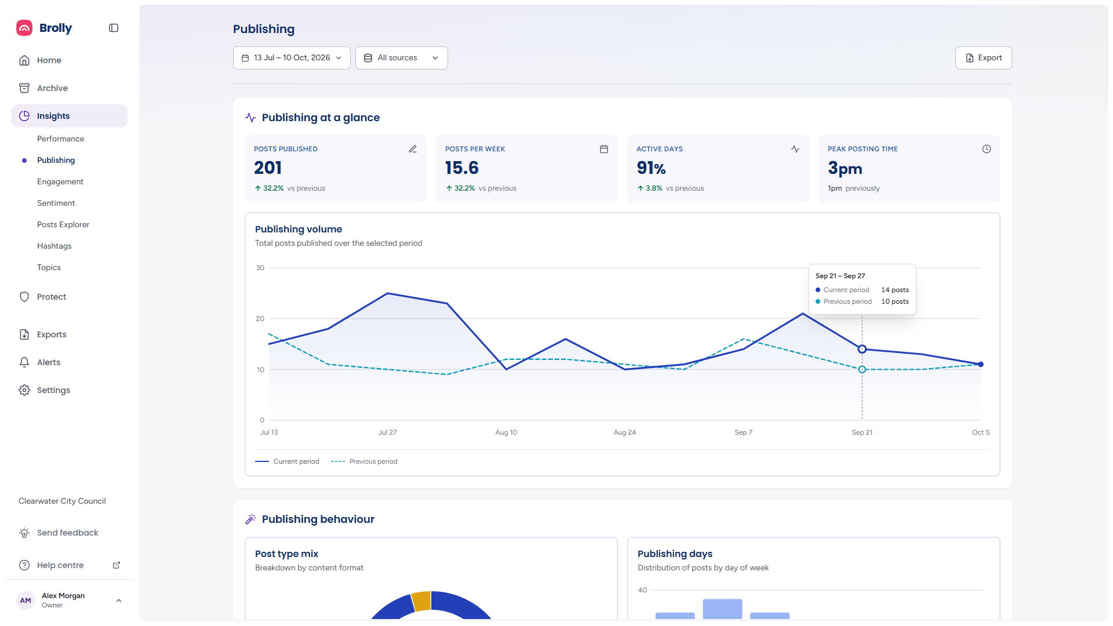Open the Engagement sub-page
1113x626 pixels.
pyautogui.click(x=60, y=181)
